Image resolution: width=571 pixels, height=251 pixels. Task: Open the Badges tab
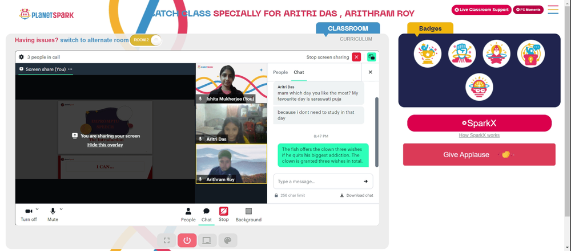tap(430, 28)
